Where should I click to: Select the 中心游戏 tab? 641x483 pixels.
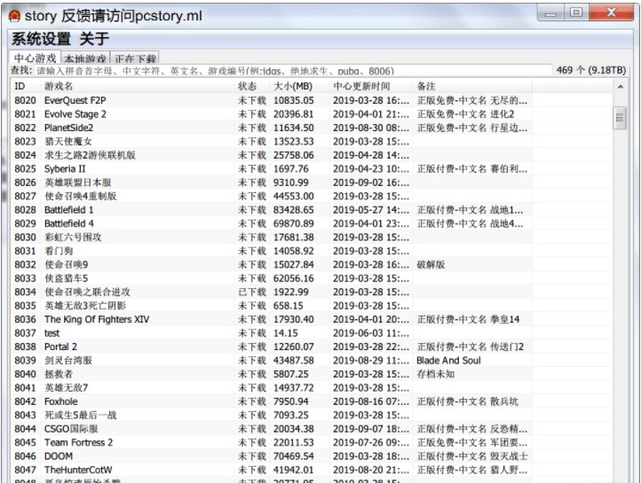point(35,58)
